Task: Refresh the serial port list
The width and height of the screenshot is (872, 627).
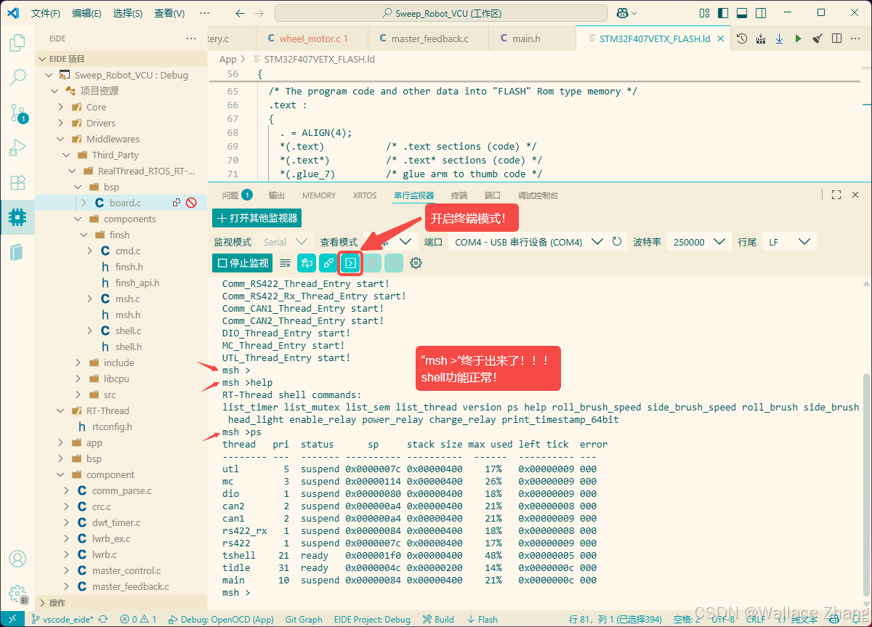Action: [x=617, y=242]
